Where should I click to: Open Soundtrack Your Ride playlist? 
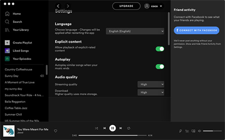tap(24, 95)
